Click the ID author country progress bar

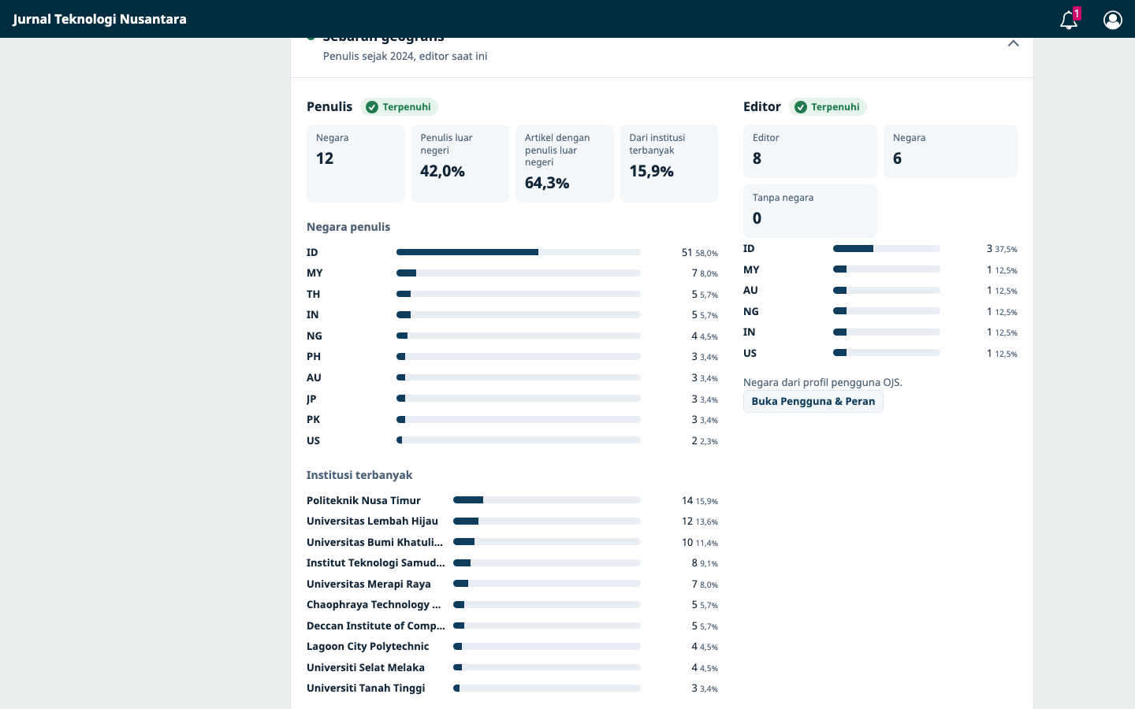pos(519,252)
